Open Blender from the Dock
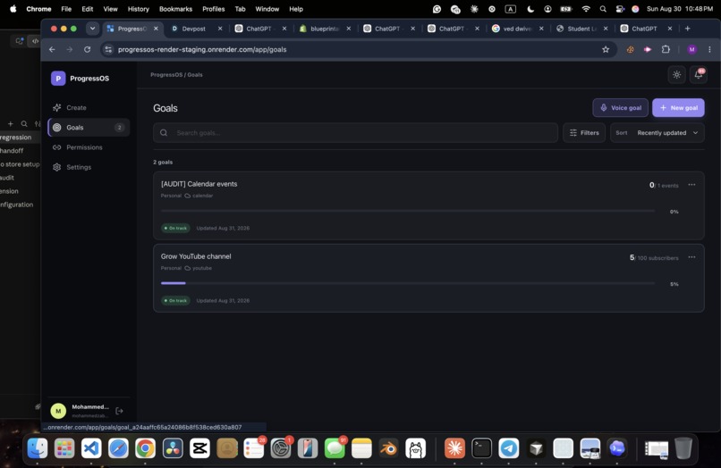This screenshot has height=468, width=721. pos(388,448)
